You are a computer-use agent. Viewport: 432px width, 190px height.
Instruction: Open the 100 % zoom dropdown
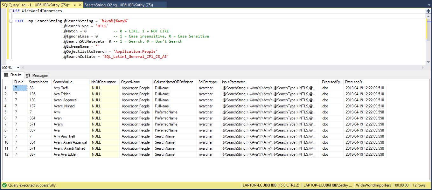coord(18,68)
